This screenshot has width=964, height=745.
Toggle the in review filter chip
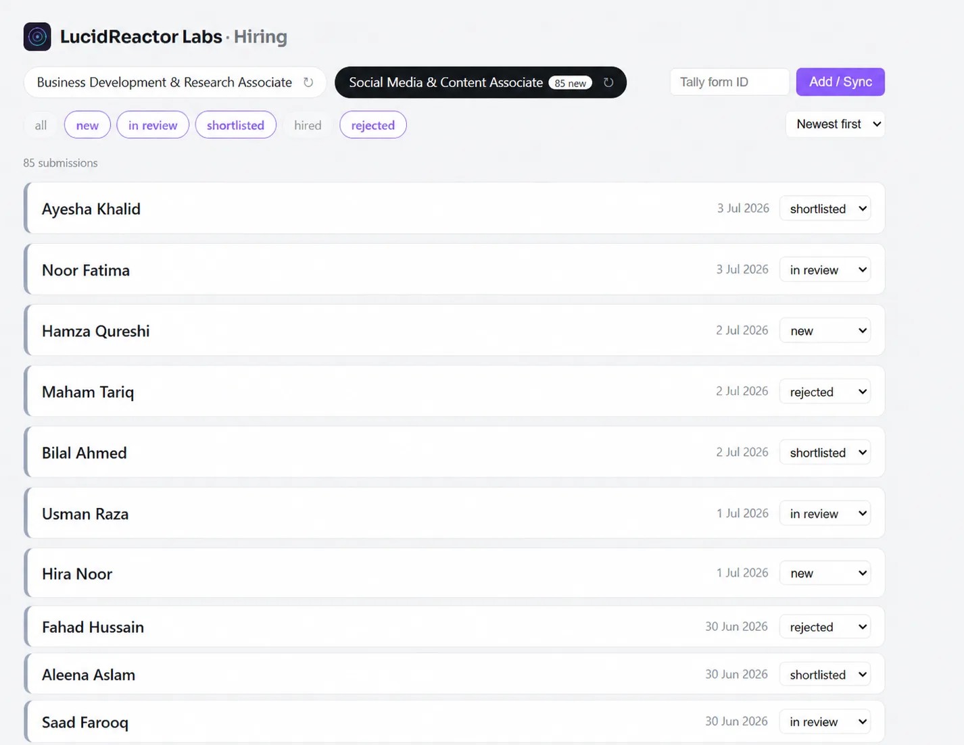click(x=153, y=125)
